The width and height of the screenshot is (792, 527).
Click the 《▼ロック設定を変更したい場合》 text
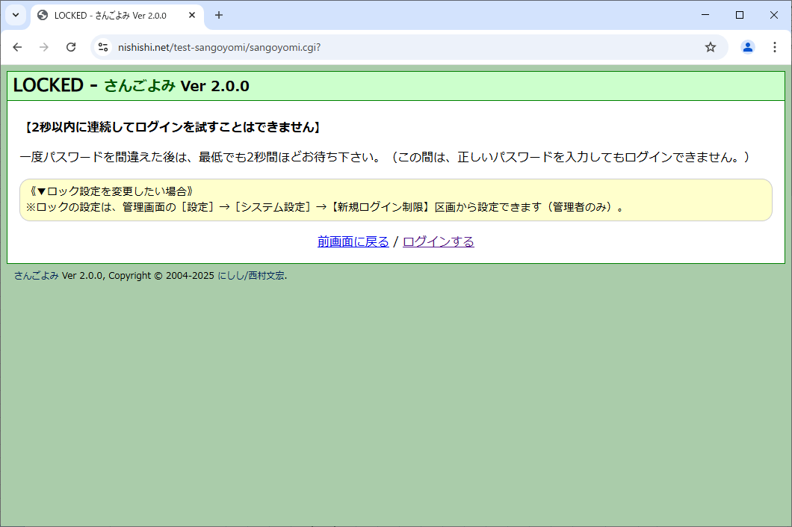tap(111, 191)
